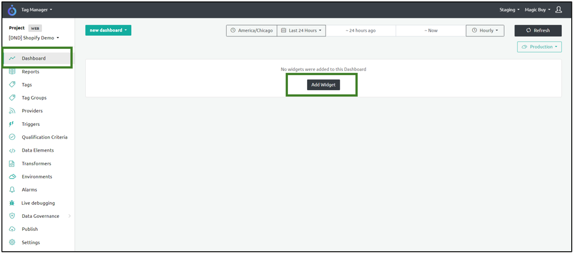
Task: Open the Staging environment dropdown
Action: tap(509, 10)
